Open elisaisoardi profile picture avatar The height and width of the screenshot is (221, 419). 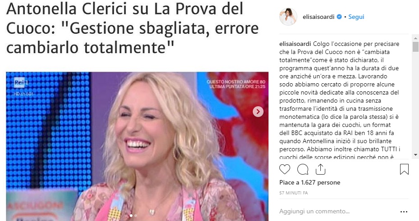288,17
